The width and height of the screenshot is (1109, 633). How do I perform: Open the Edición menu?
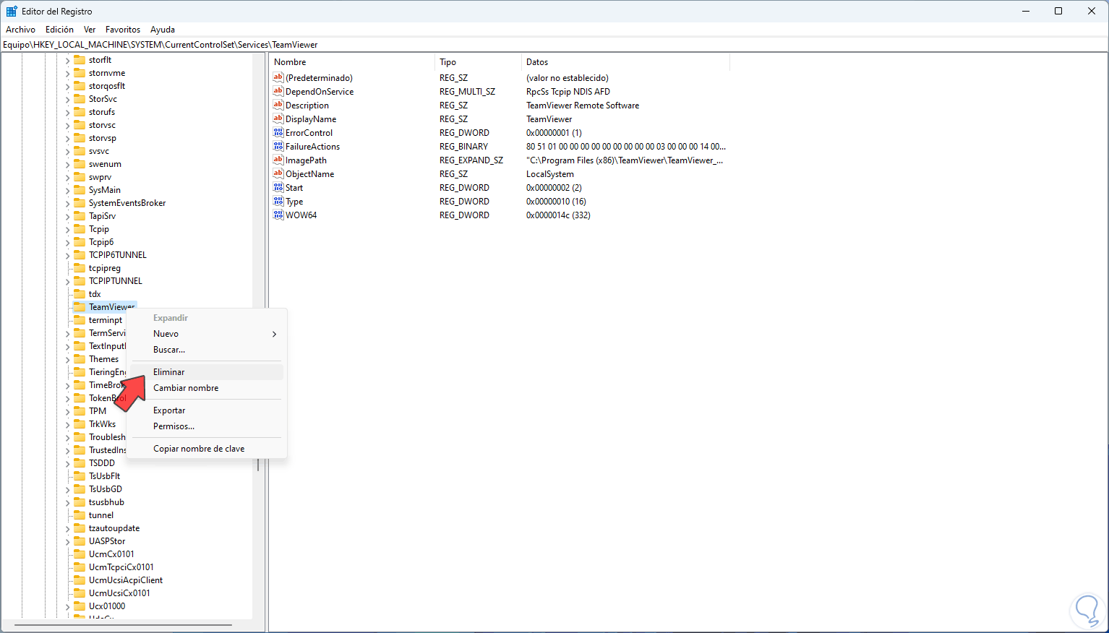pyautogui.click(x=59, y=30)
